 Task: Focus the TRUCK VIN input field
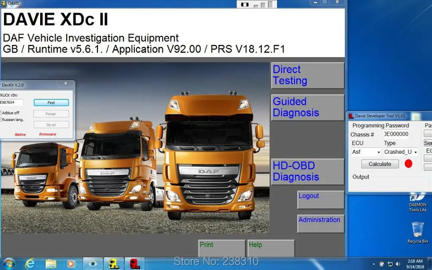11,102
